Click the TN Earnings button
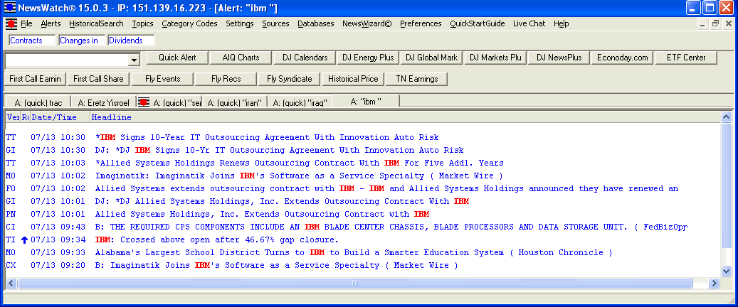738x307 pixels. tap(416, 78)
